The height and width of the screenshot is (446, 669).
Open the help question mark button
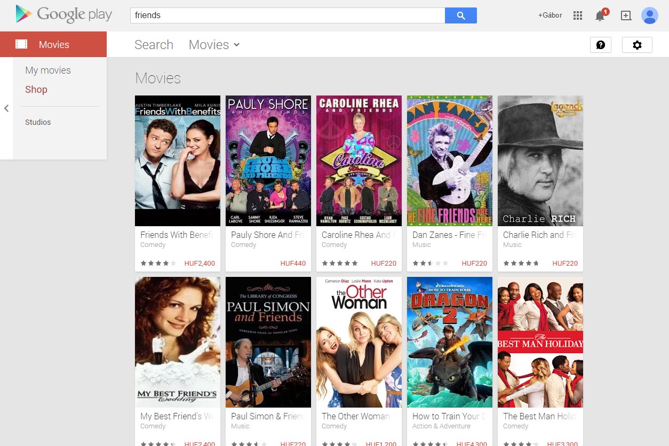pyautogui.click(x=600, y=45)
